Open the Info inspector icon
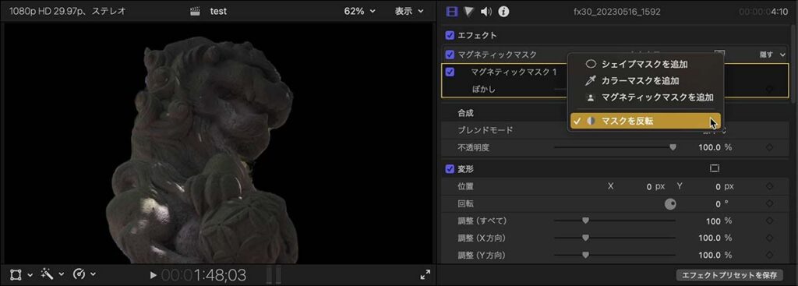798x286 pixels. click(x=503, y=11)
